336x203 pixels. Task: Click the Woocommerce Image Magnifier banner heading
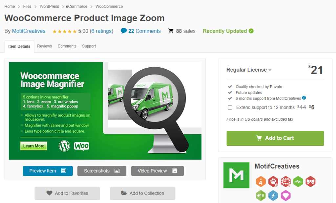tap(52, 80)
